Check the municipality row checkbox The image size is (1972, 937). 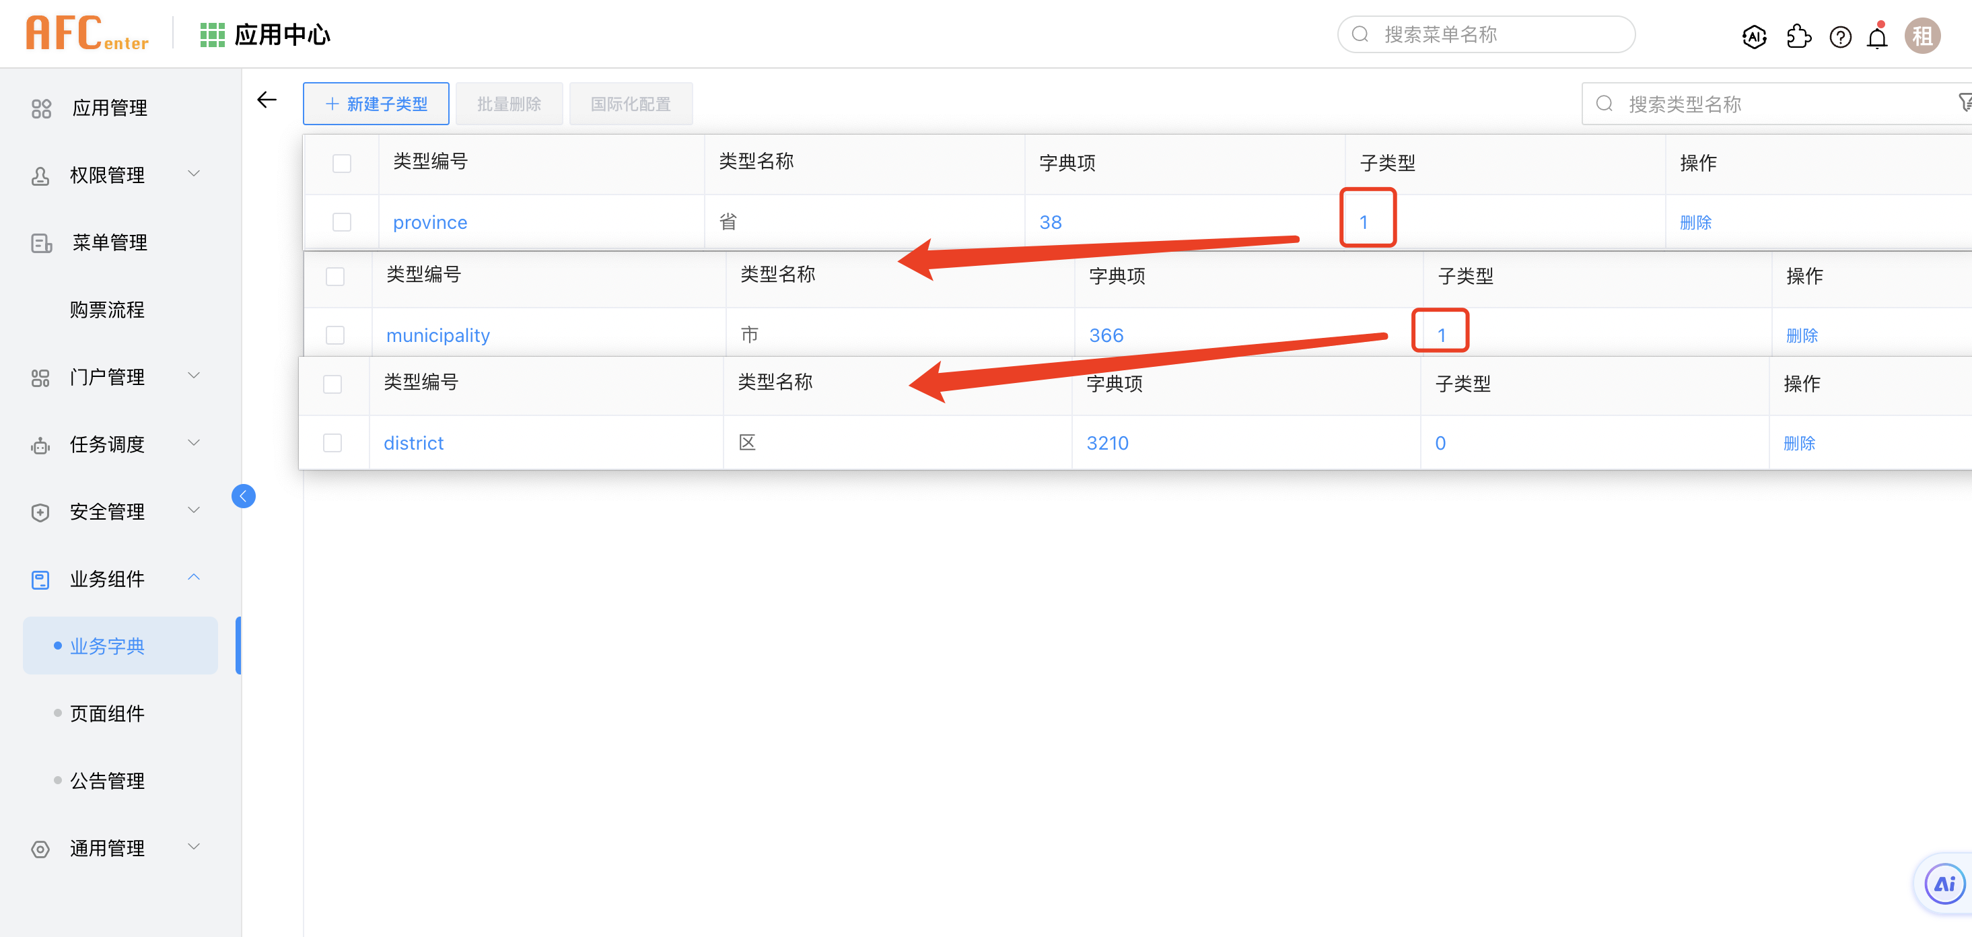coord(334,335)
